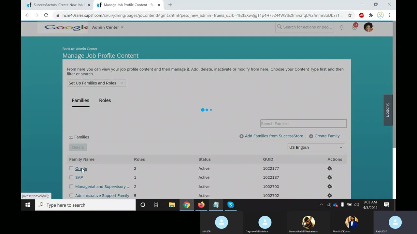
Task: Open File Explorer from the taskbar
Action: point(172,205)
